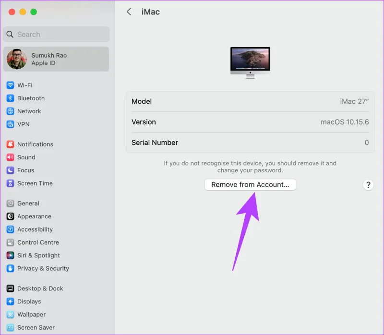Click the Accessibility icon

[10, 229]
